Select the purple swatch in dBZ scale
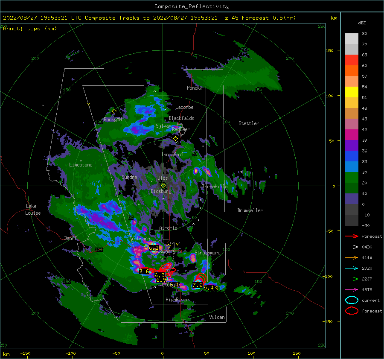384x359 pixels. pyautogui.click(x=352, y=146)
